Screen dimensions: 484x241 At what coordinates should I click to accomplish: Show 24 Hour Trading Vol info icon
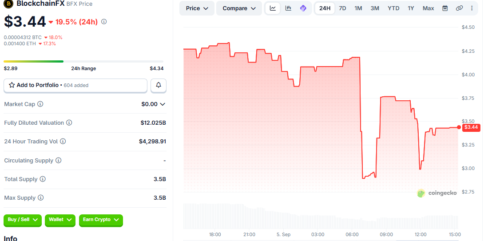(63, 141)
